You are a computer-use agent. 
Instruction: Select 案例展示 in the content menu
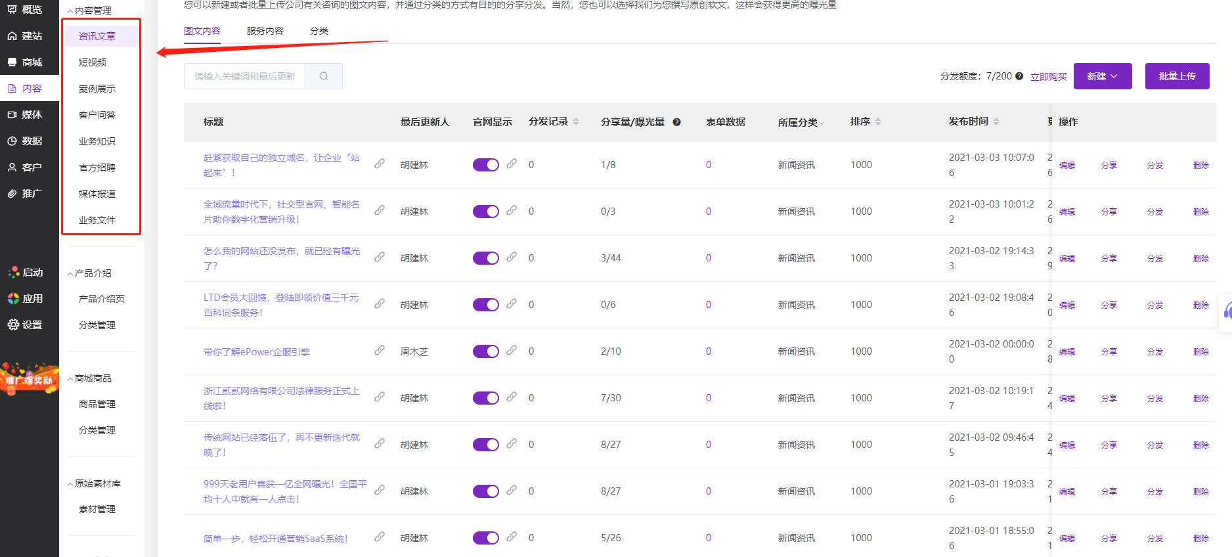pos(97,89)
